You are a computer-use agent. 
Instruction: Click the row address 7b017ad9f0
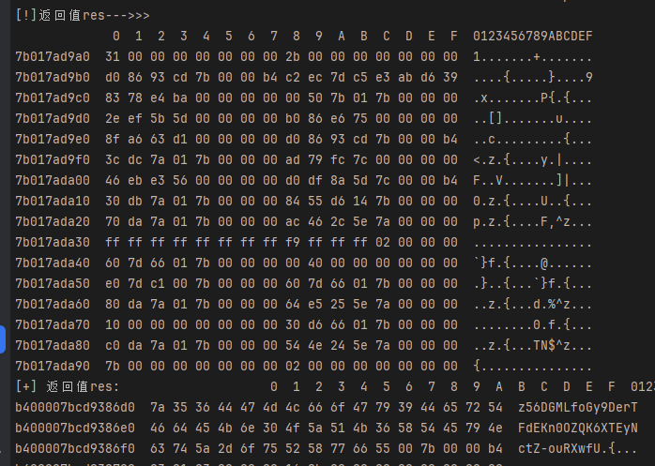click(x=53, y=159)
